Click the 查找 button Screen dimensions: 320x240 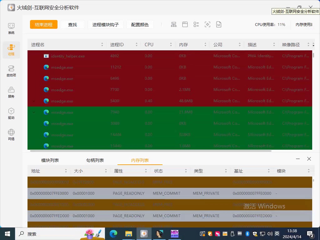[x=72, y=24]
